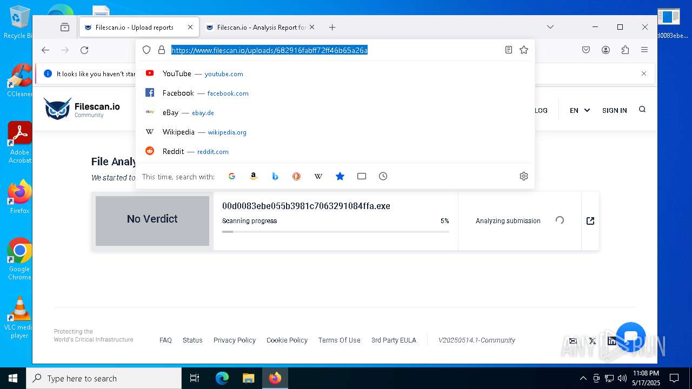This screenshot has width=692, height=389.
Task: Open the FAQ footer link
Action: (x=165, y=340)
